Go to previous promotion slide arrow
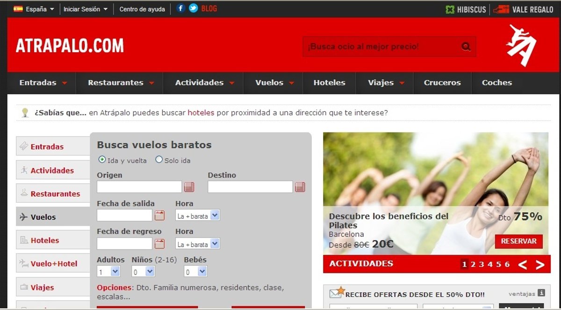Viewport: 561px width, 310px height. coord(523,265)
